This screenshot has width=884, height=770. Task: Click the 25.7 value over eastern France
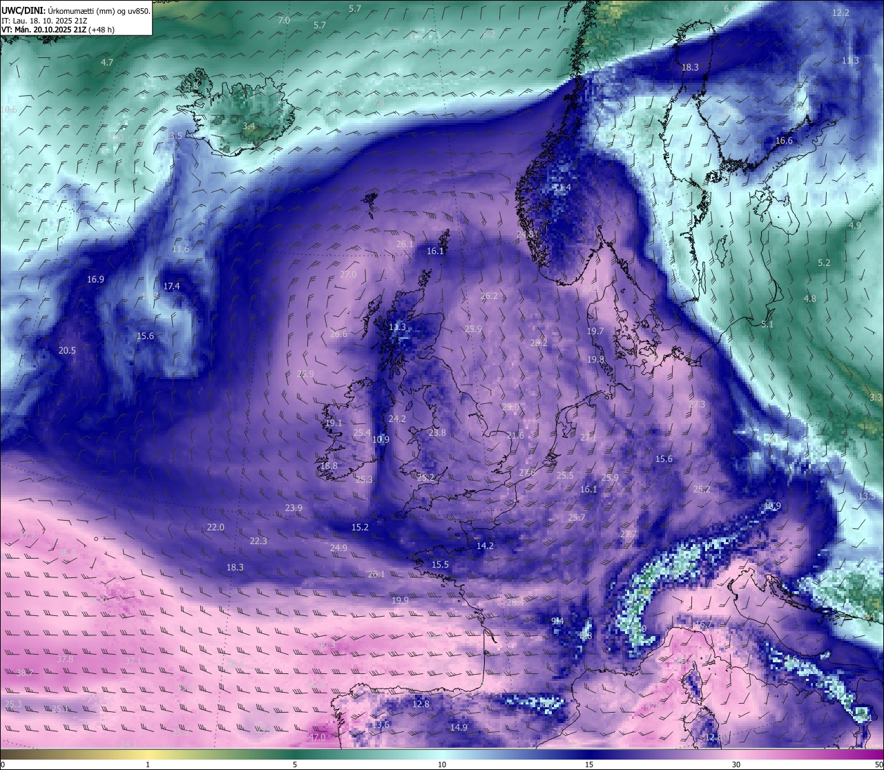point(577,517)
